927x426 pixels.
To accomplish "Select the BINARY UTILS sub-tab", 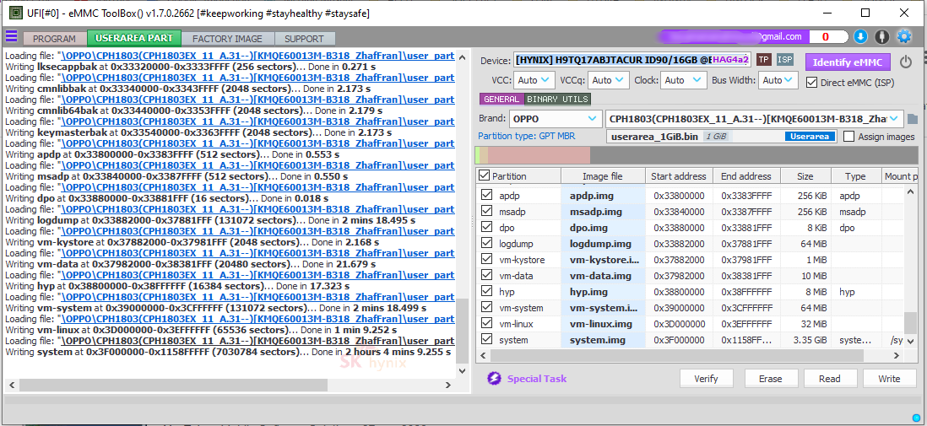I will [557, 100].
